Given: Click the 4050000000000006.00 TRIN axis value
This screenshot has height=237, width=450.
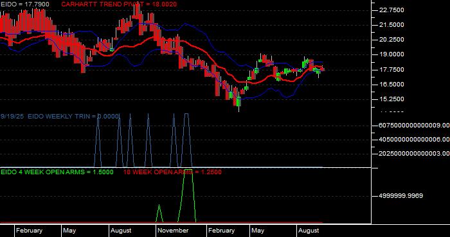Looking at the screenshot, I should pos(414,140).
